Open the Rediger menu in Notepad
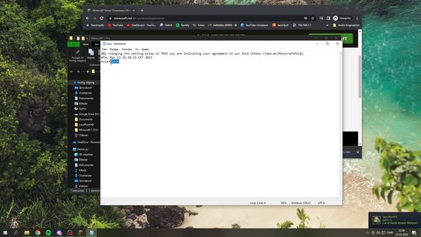 point(114,49)
